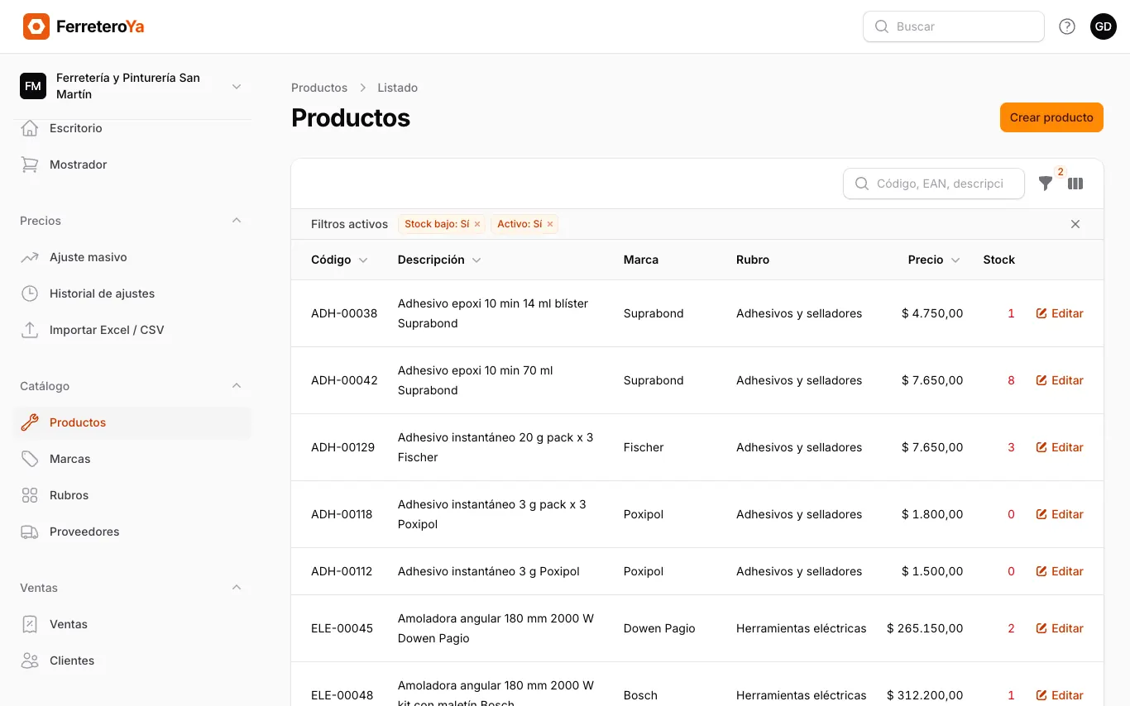This screenshot has height=706, width=1130.
Task: Sort by the Descripción column header
Action: (x=439, y=260)
